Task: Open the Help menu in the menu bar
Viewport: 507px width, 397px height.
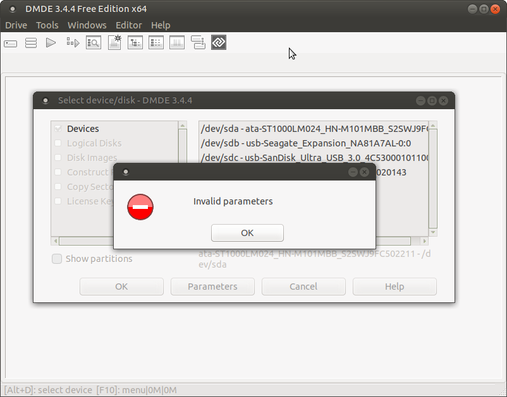Action: pos(161,25)
